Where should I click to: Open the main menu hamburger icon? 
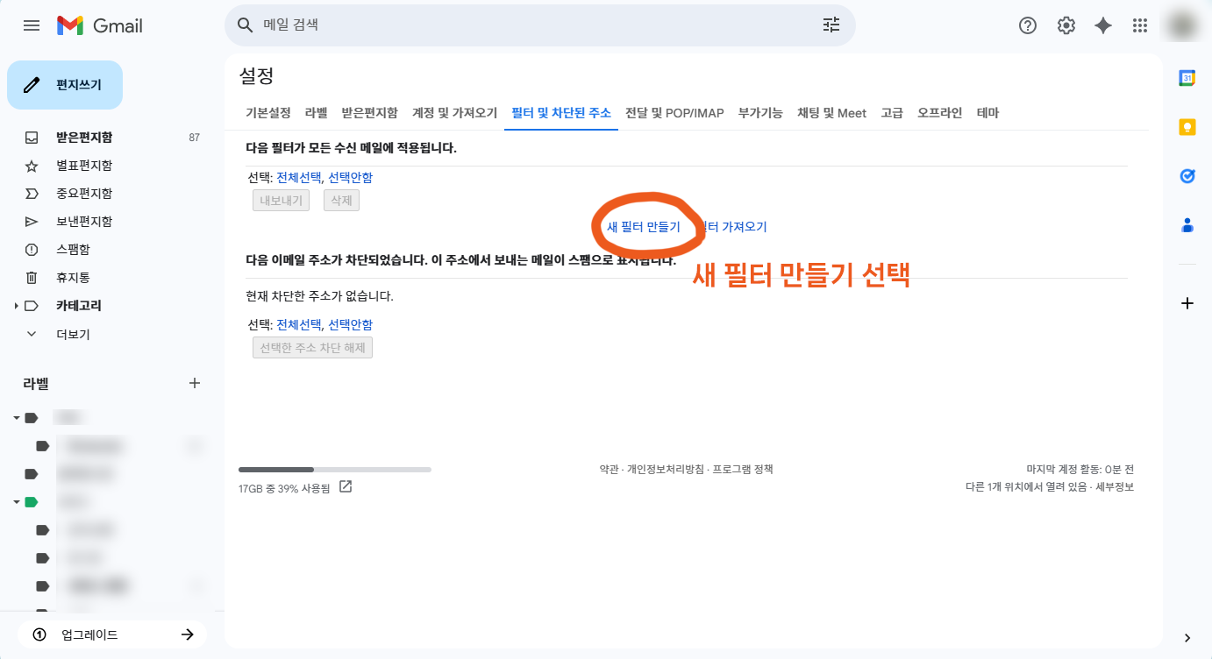tap(32, 25)
